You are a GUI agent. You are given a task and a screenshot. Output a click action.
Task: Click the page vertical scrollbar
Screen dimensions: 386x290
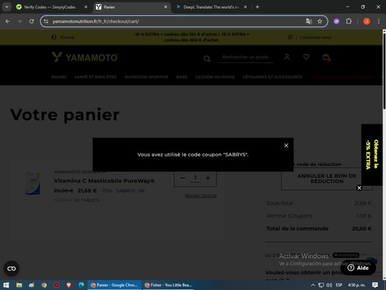[x=384, y=71]
